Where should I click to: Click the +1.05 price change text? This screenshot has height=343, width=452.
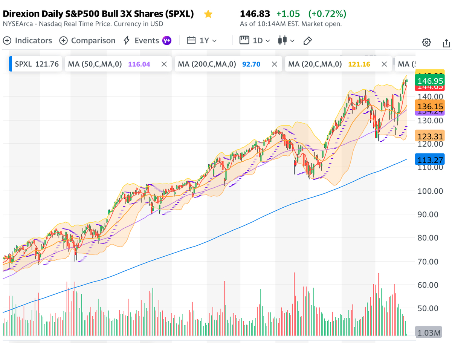point(288,14)
